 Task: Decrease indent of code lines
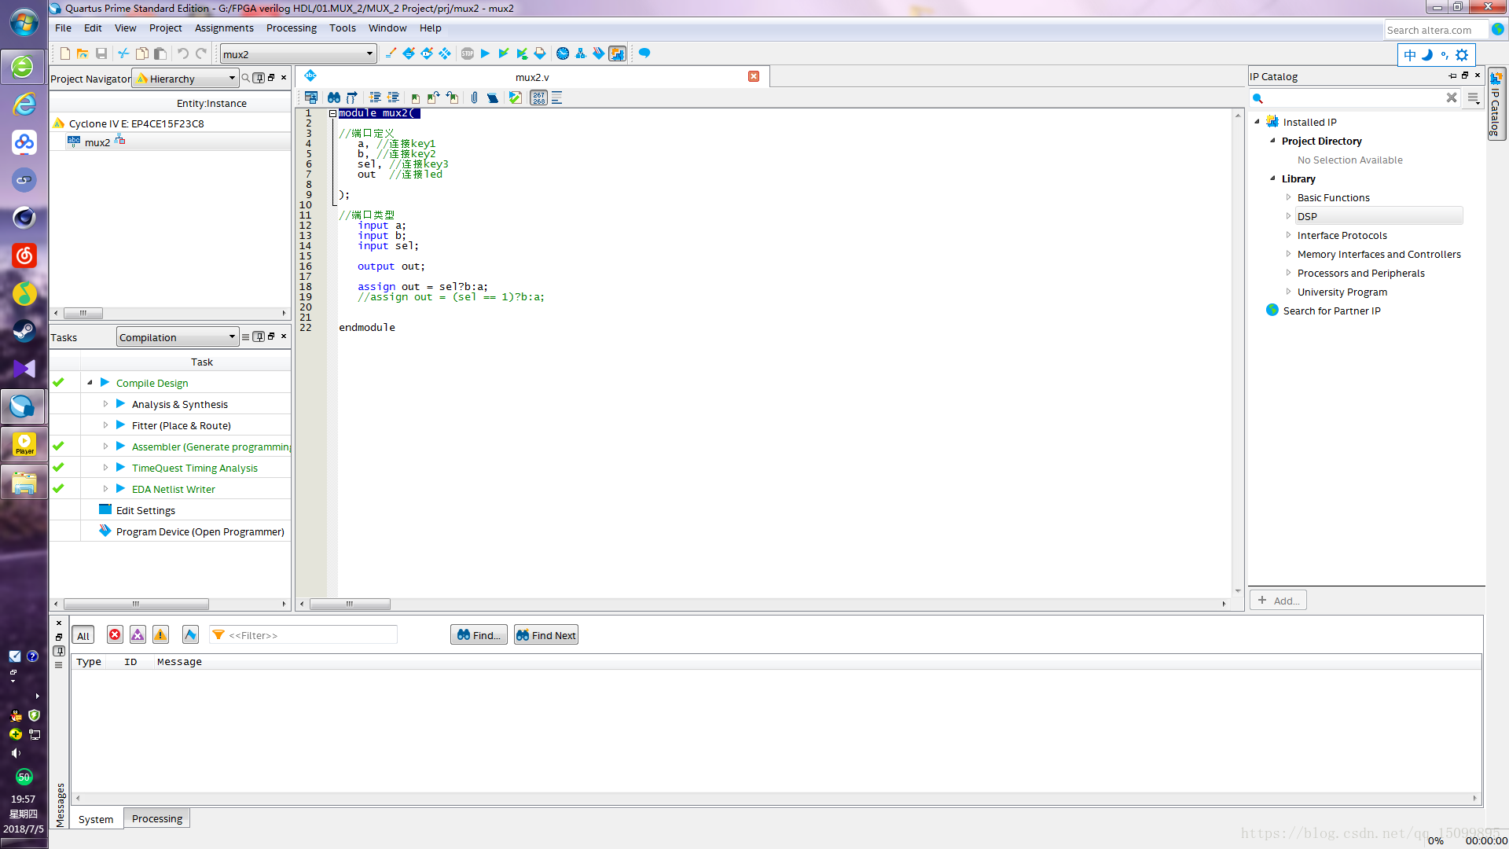coord(394,97)
